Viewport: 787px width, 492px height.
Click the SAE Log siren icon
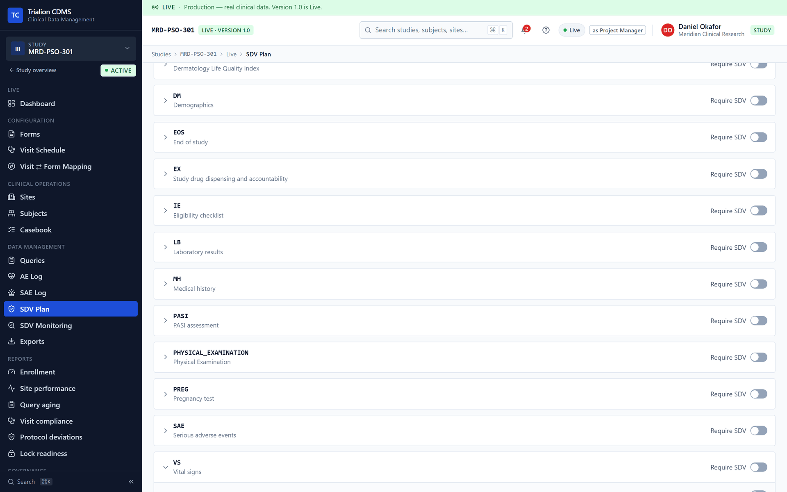point(11,293)
